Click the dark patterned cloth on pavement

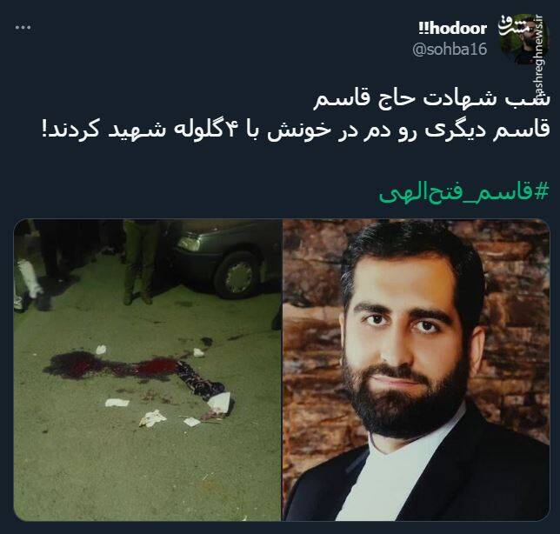200,380
